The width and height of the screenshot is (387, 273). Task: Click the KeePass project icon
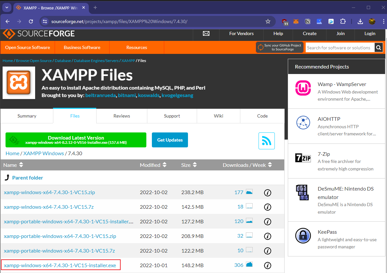[303, 236]
